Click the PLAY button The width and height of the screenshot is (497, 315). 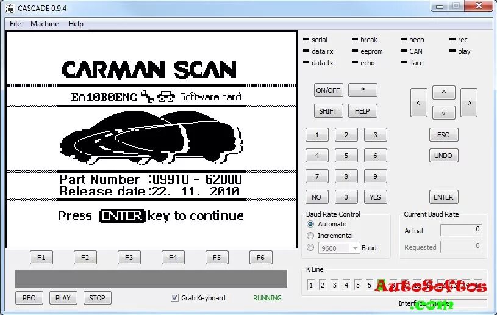[63, 298]
